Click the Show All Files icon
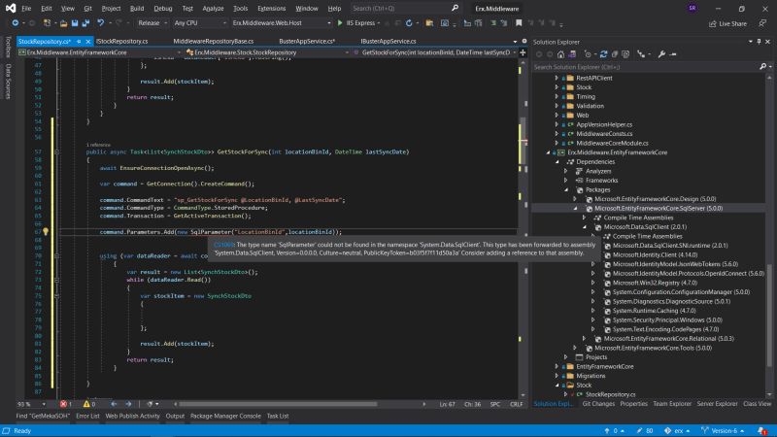The image size is (777, 437). [625, 54]
